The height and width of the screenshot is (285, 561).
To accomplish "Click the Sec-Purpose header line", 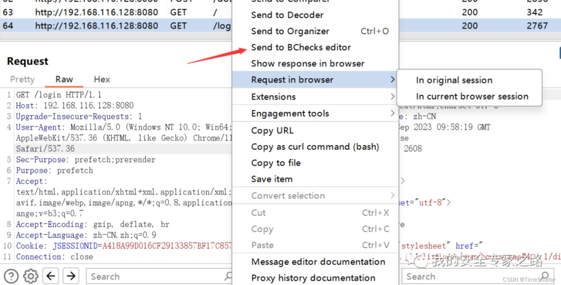I will click(86, 160).
